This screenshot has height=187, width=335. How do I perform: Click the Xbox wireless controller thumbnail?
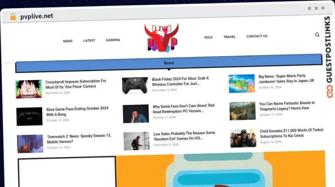pos(135,86)
